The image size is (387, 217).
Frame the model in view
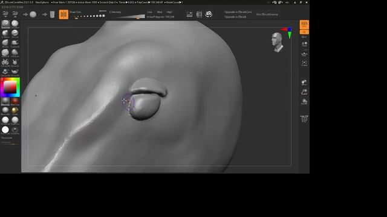(304, 63)
